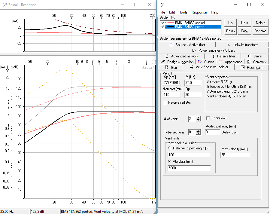The height and width of the screenshot is (214, 270).
Task: Toggle the Show kr=1 checkbox
Action: pyautogui.click(x=208, y=118)
